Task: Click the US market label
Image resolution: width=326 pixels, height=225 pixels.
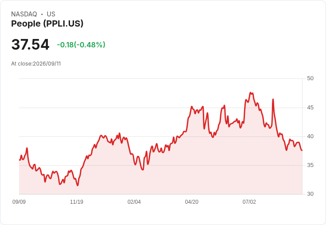Action: pos(51,14)
